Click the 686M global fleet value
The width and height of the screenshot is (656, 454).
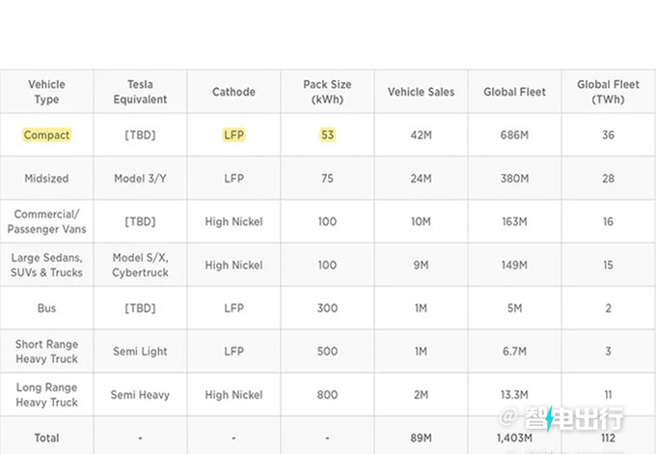tap(514, 135)
